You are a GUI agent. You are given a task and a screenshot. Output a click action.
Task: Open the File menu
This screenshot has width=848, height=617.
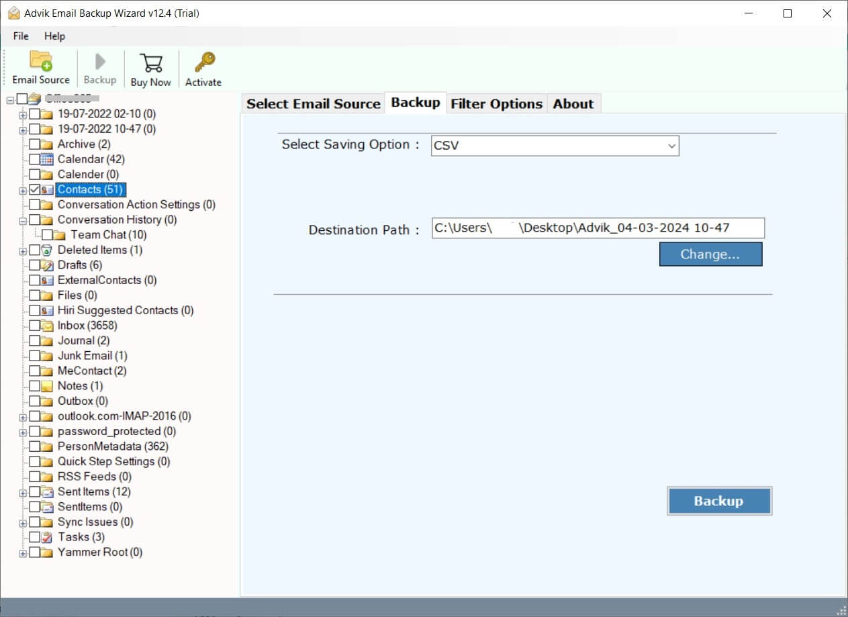point(21,36)
